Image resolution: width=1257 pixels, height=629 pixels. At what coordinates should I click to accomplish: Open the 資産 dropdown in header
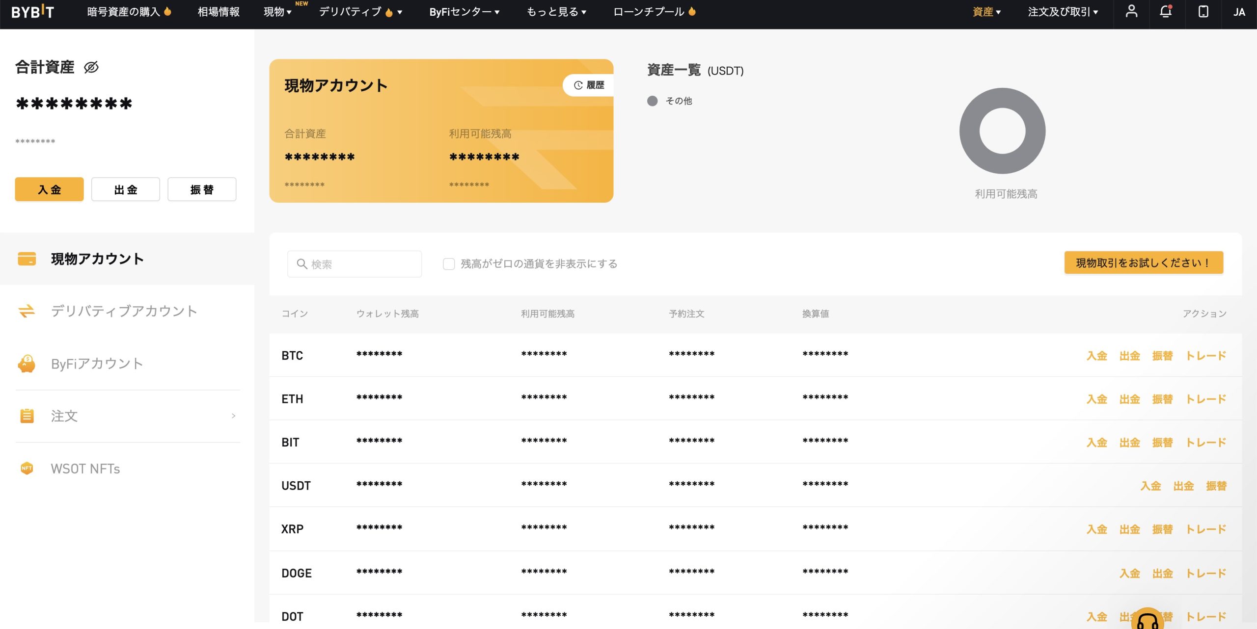[986, 12]
